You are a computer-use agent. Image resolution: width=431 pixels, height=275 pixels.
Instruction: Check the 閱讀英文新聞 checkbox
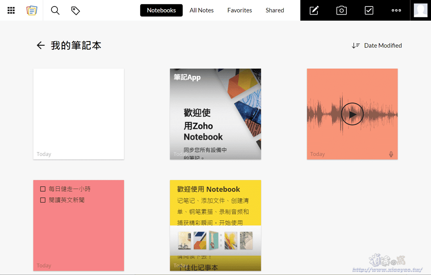point(43,200)
